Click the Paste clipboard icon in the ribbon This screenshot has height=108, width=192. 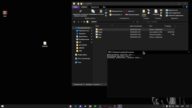pyautogui.click(x=101, y=11)
